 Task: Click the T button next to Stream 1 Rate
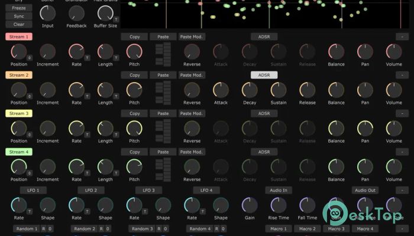click(x=87, y=58)
